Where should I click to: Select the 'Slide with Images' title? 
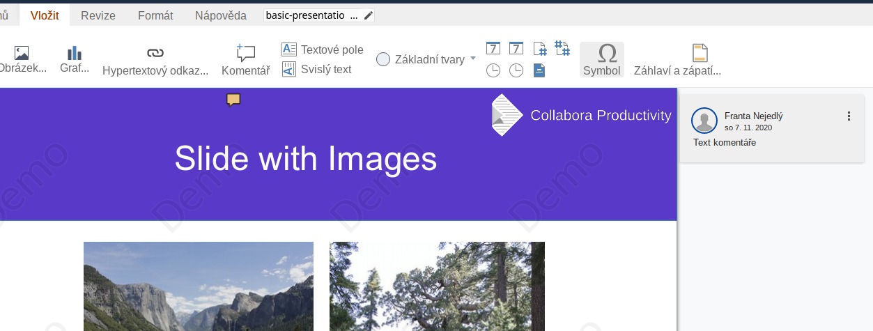coord(306,159)
